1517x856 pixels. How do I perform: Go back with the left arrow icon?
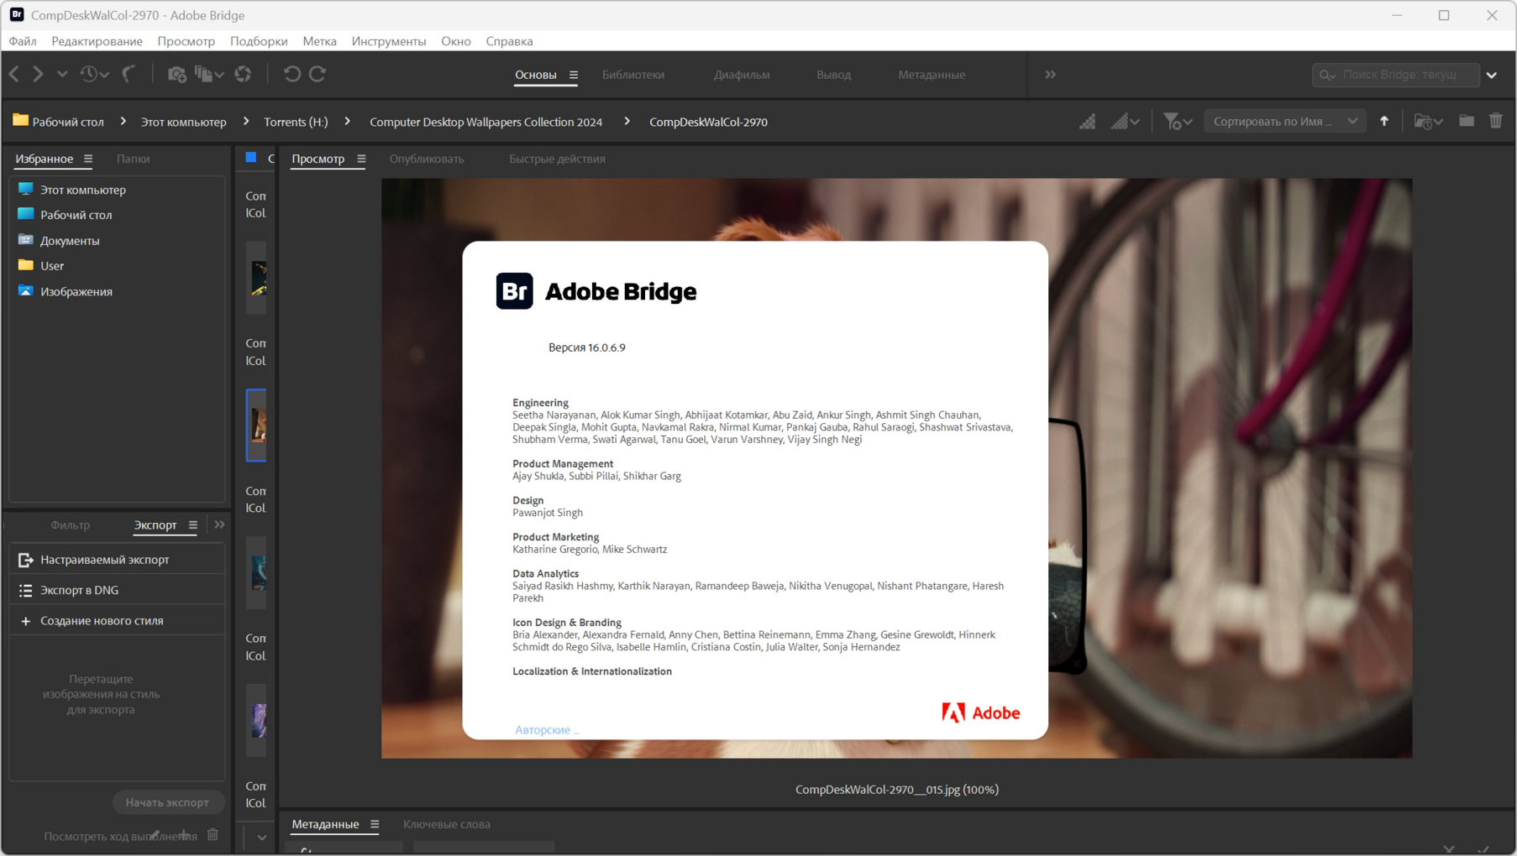[14, 74]
